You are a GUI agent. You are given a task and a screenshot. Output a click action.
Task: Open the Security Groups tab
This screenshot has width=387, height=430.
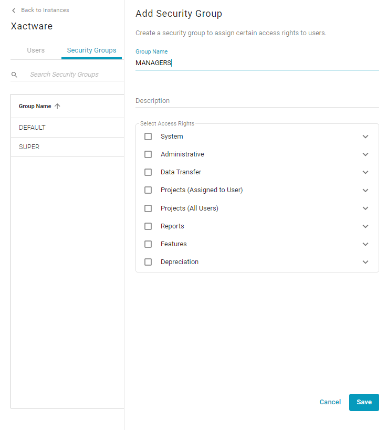pos(91,50)
